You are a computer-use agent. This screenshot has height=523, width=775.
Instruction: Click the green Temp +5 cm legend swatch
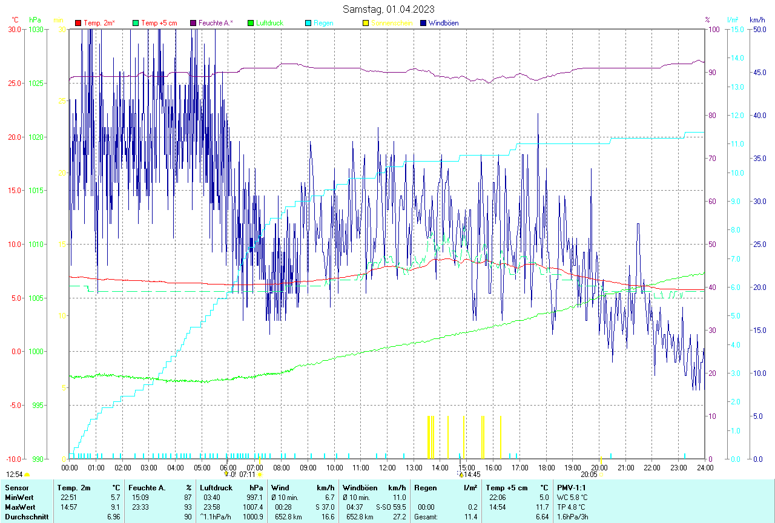click(x=136, y=23)
